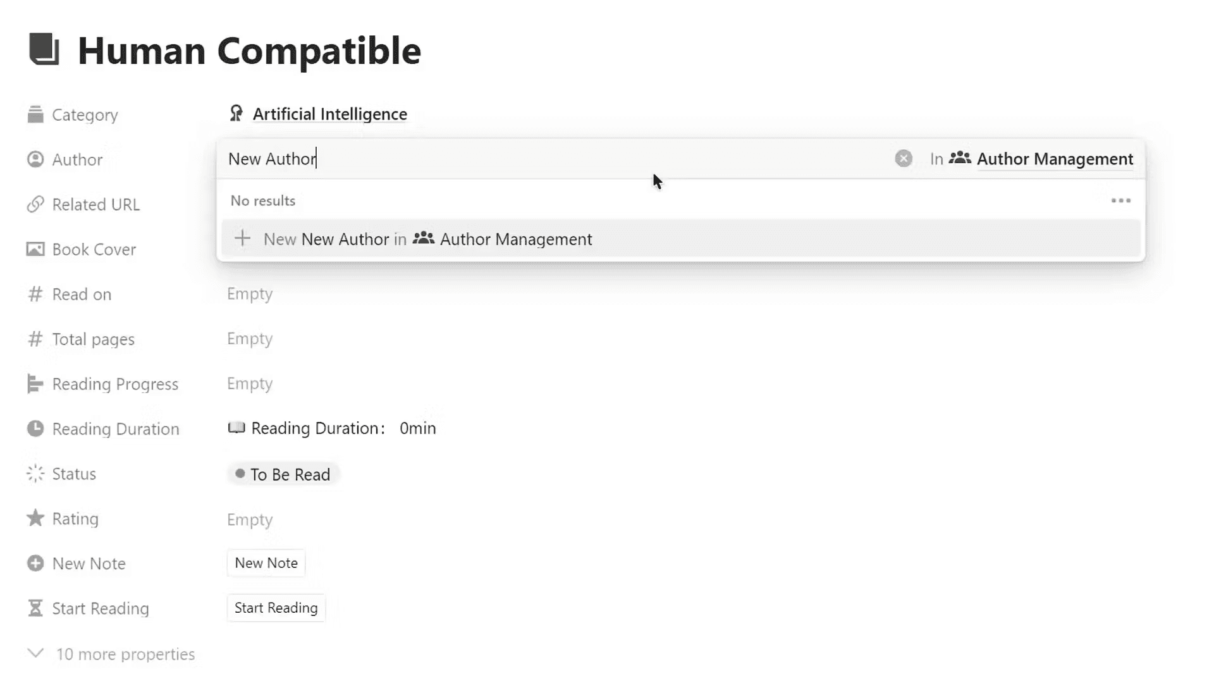Viewport: 1214px width, 683px height.
Task: Click the three-dots menu in dropdown
Action: pyautogui.click(x=1122, y=200)
